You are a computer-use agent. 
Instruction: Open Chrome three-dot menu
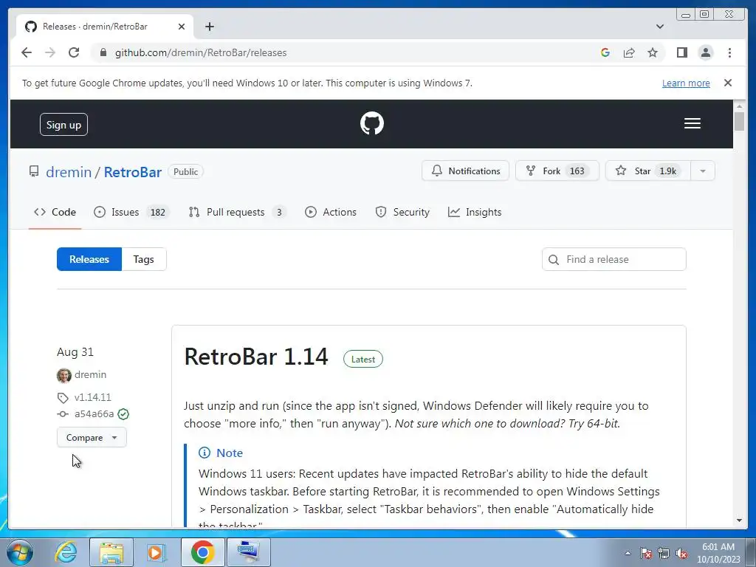pos(729,52)
